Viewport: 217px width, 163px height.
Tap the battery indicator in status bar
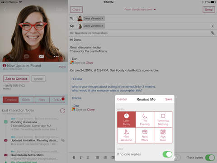(x=213, y=2)
